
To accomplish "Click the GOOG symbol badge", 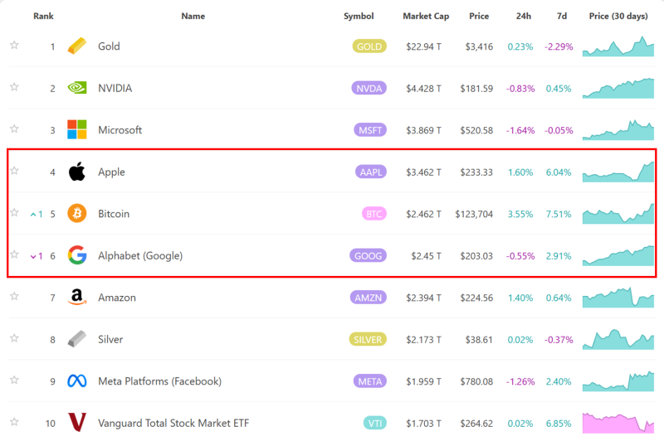I will 368,255.
